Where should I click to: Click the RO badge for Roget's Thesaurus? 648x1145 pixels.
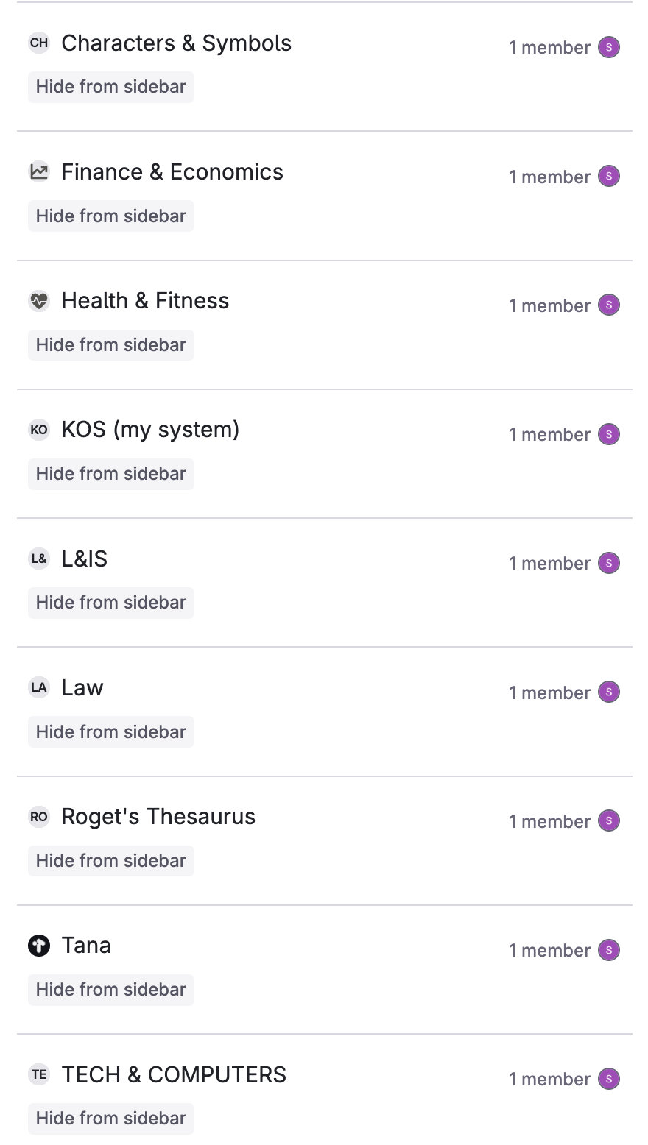[39, 817]
